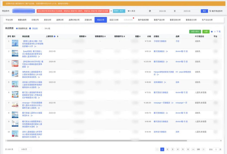Click the next page arrow
Screen dimensions: 227x154
(204, 149)
